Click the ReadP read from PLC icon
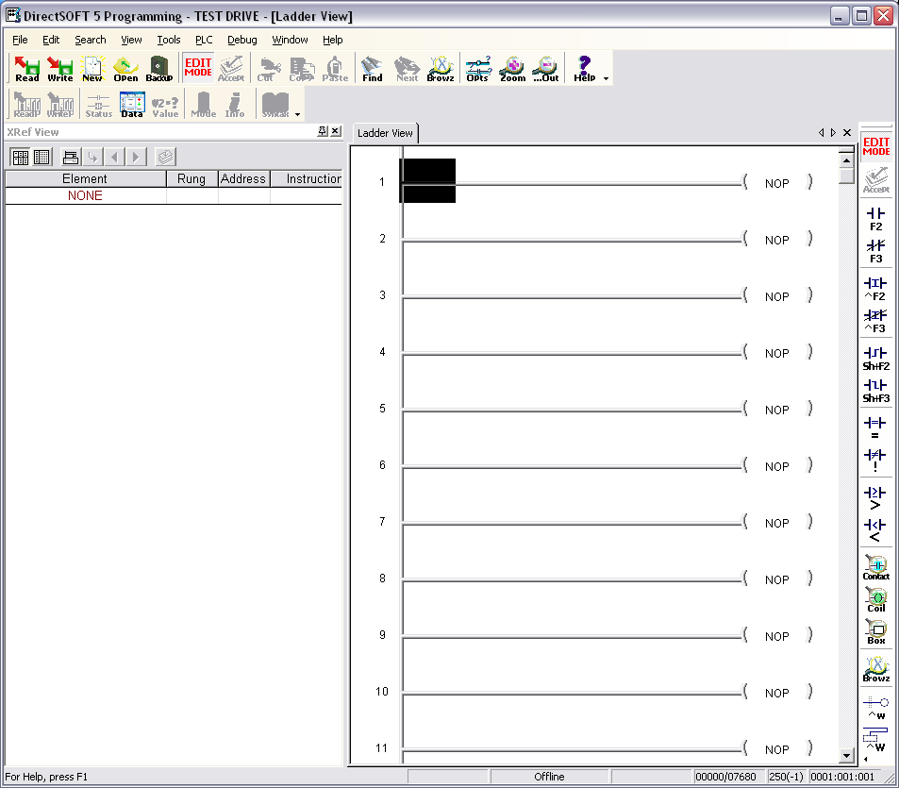Image resolution: width=899 pixels, height=788 pixels. 27,105
